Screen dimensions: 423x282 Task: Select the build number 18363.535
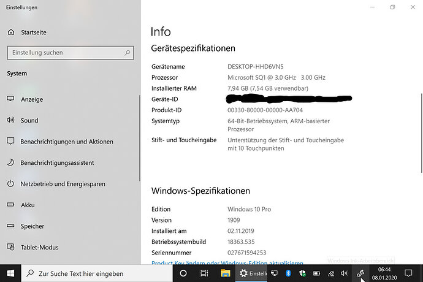coord(241,242)
